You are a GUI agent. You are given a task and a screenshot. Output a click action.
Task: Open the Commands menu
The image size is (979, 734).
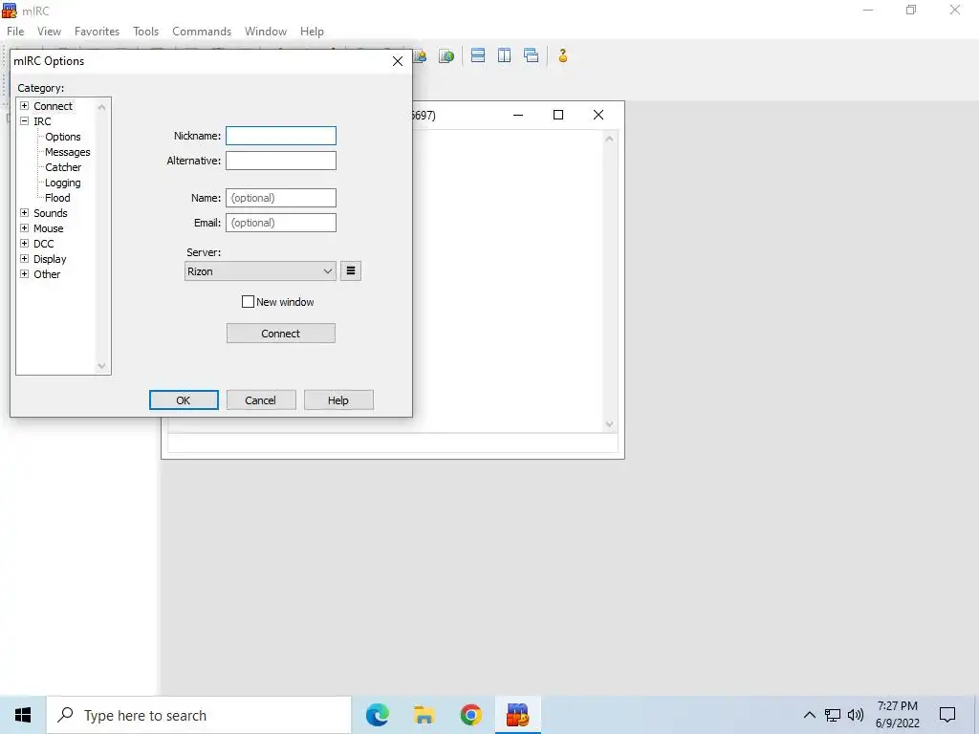click(202, 32)
